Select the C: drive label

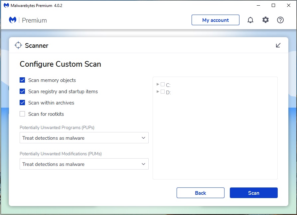tap(168, 85)
